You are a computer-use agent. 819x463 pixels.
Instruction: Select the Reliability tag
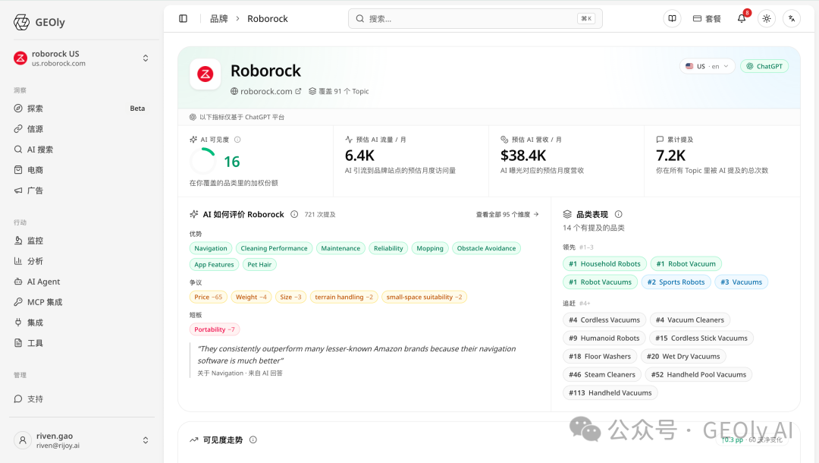[388, 248]
